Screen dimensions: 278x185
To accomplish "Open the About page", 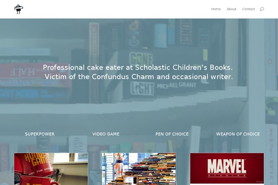I will tap(231, 9).
